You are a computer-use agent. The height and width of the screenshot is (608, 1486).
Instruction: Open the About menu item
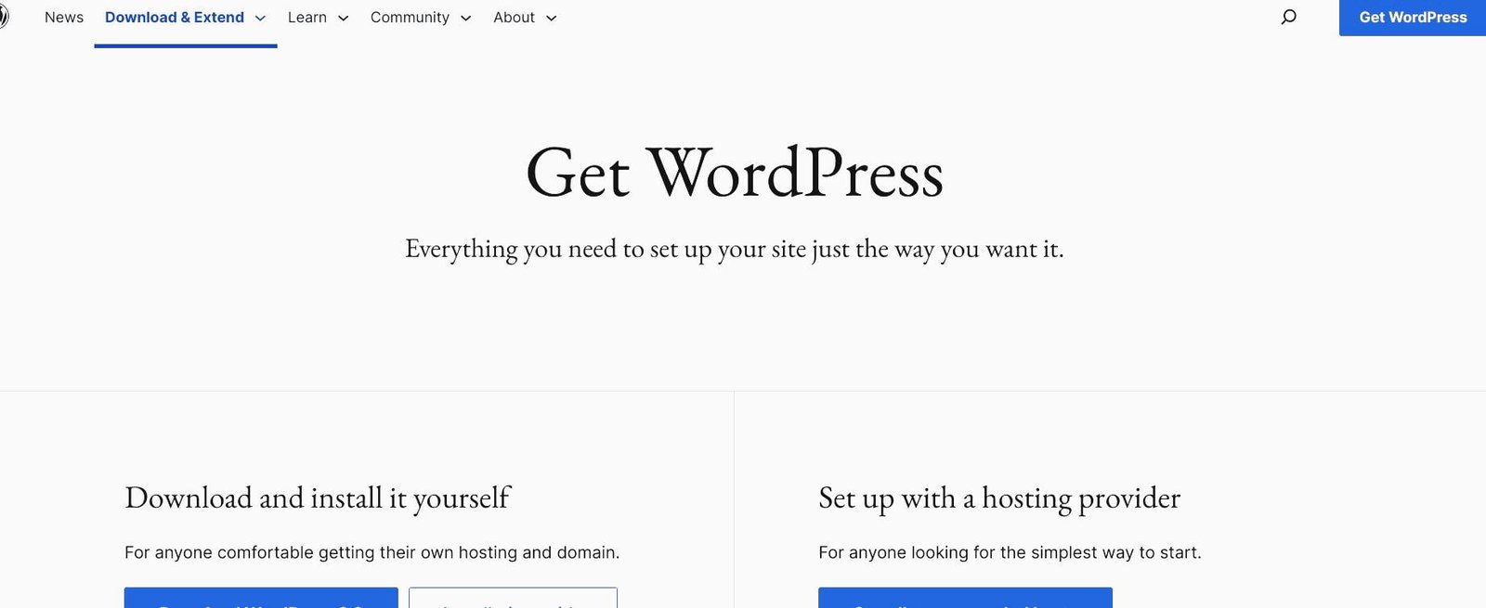[x=514, y=18]
